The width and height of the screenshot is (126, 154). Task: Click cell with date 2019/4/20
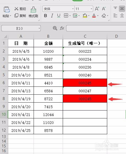click(x=21, y=107)
